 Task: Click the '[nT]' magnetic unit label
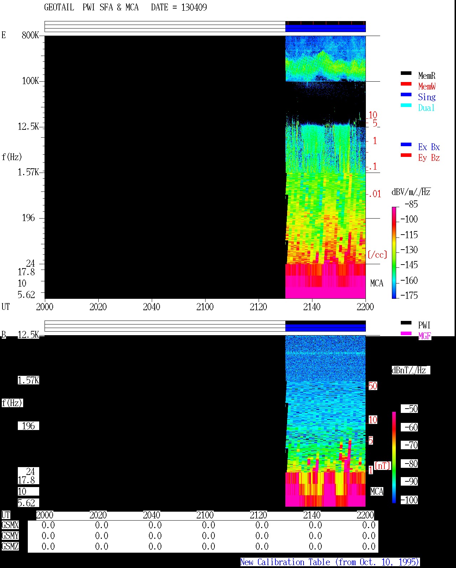click(383, 466)
